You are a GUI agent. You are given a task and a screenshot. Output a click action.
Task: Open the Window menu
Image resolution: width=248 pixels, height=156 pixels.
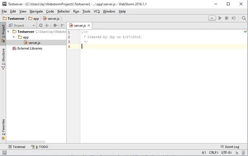click(109, 12)
